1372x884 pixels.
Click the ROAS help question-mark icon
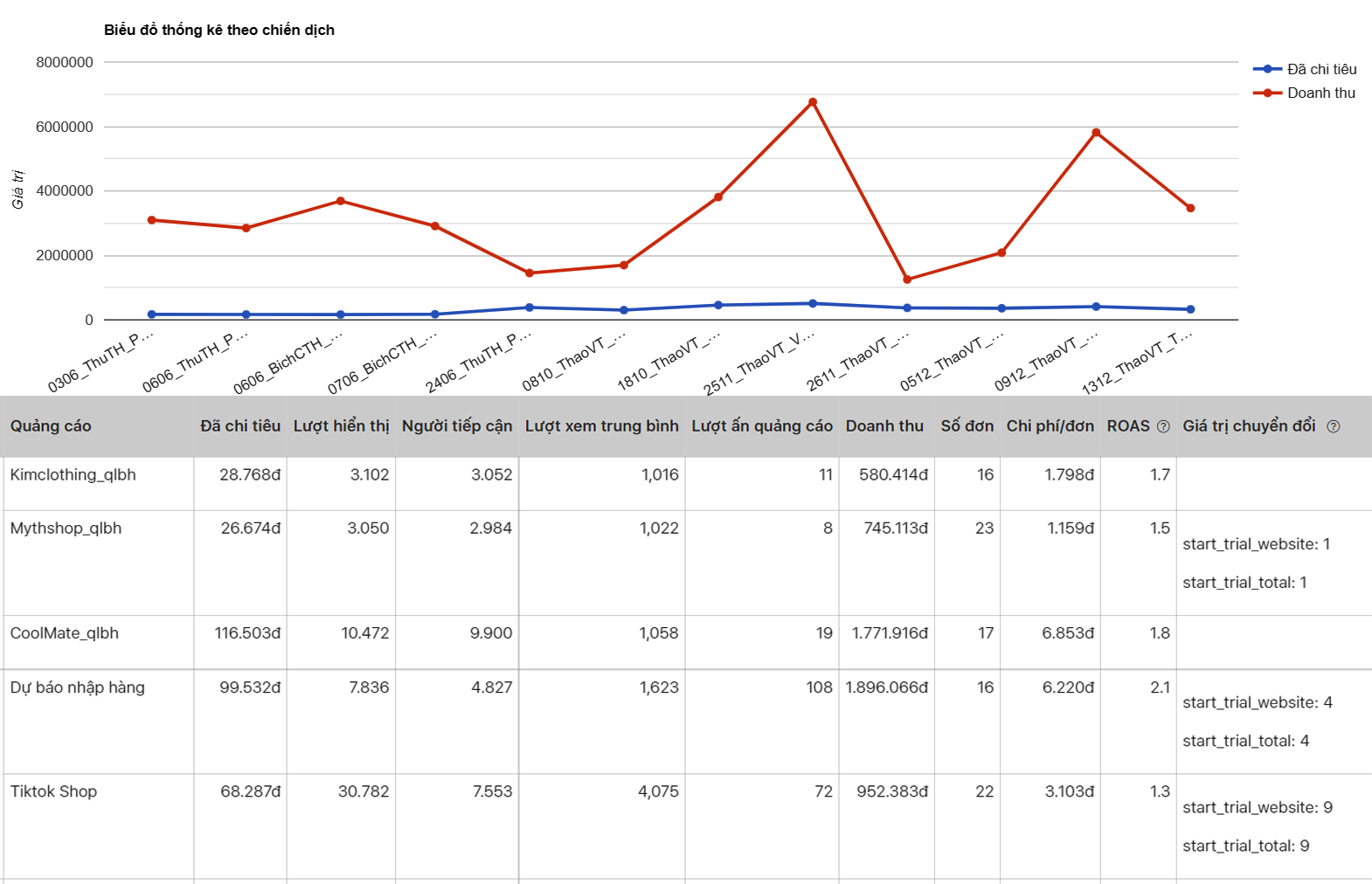[1163, 426]
